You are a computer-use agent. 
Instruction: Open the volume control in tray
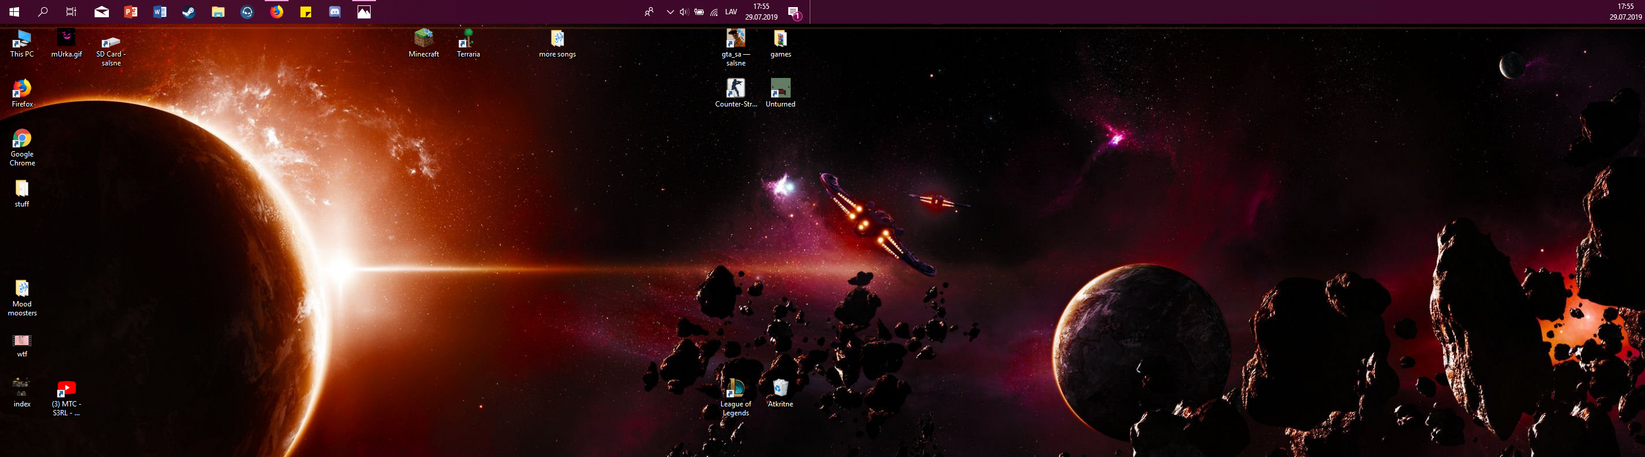pyautogui.click(x=684, y=11)
